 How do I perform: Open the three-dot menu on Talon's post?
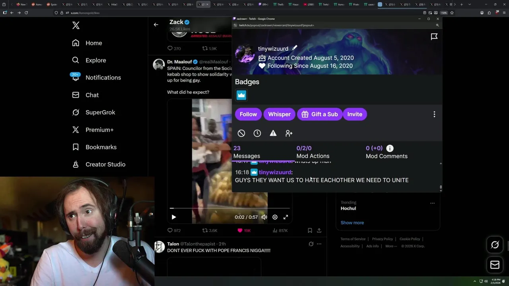pos(319,244)
